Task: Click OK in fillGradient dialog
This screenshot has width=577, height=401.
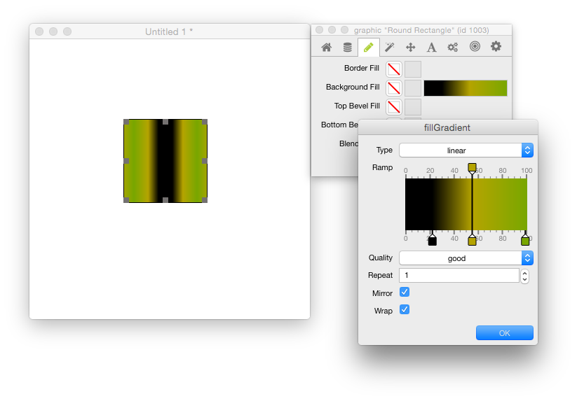Action: (505, 332)
